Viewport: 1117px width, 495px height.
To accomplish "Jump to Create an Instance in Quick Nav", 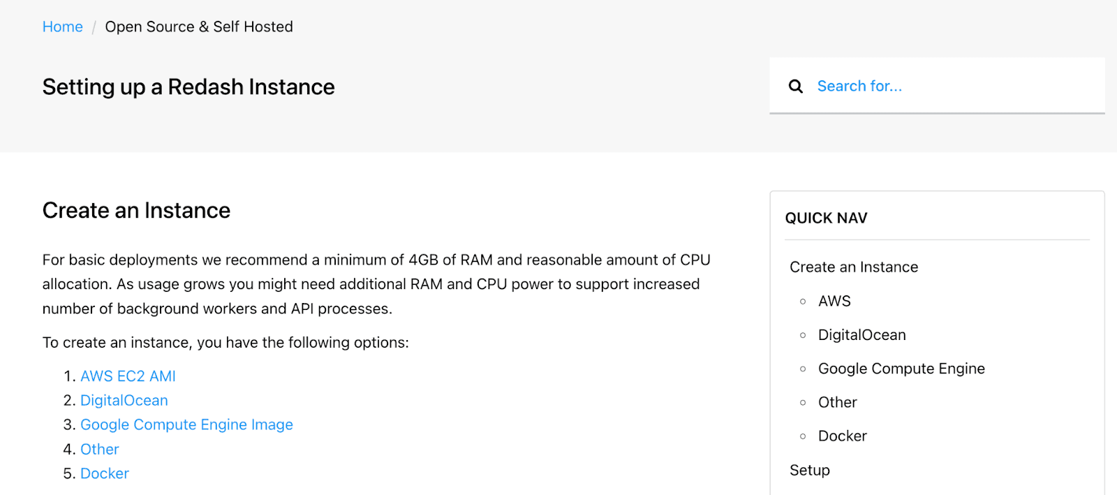I will point(854,267).
